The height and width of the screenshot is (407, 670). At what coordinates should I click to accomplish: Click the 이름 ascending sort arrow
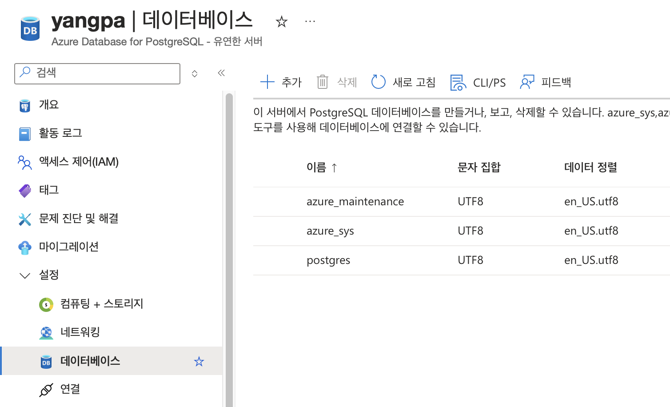[x=334, y=168]
